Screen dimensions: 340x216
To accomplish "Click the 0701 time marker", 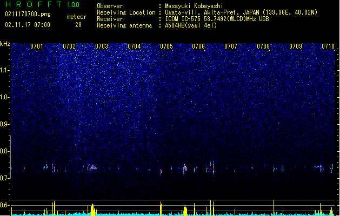I will (x=36, y=46).
